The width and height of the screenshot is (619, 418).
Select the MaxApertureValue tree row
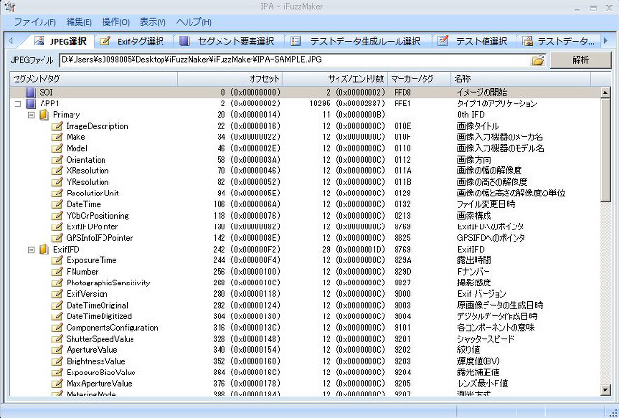click(305, 383)
